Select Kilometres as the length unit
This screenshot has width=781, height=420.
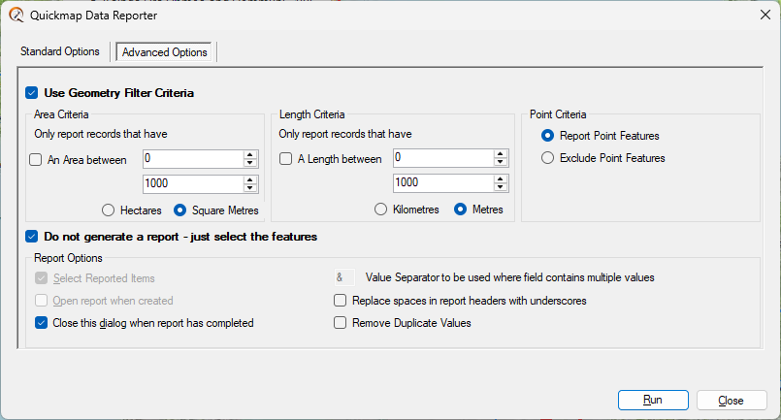381,210
